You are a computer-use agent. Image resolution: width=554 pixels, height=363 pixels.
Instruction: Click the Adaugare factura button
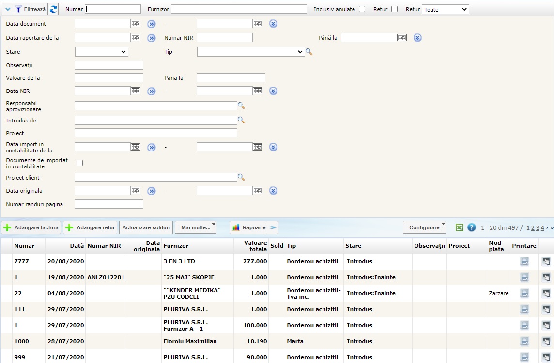pos(31,227)
